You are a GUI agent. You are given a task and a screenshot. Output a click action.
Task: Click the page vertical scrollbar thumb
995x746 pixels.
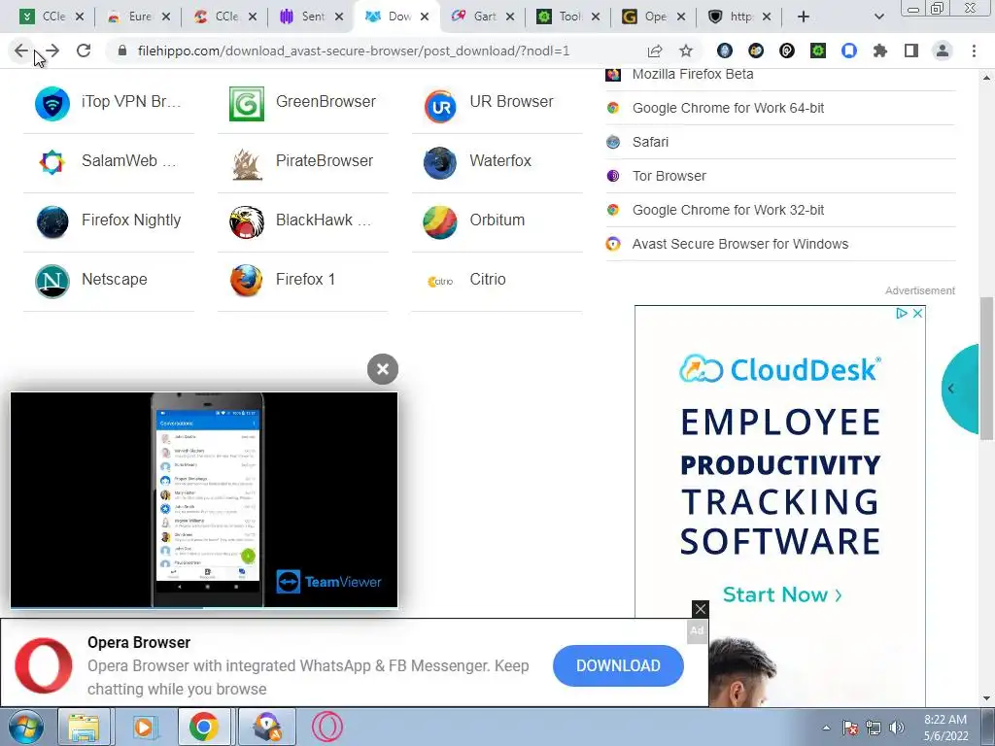[987, 368]
